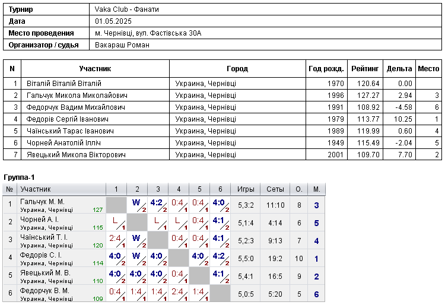445x305 pixels.
Task: Click sets total 19:2 in Федорів row
Action: pos(275,259)
